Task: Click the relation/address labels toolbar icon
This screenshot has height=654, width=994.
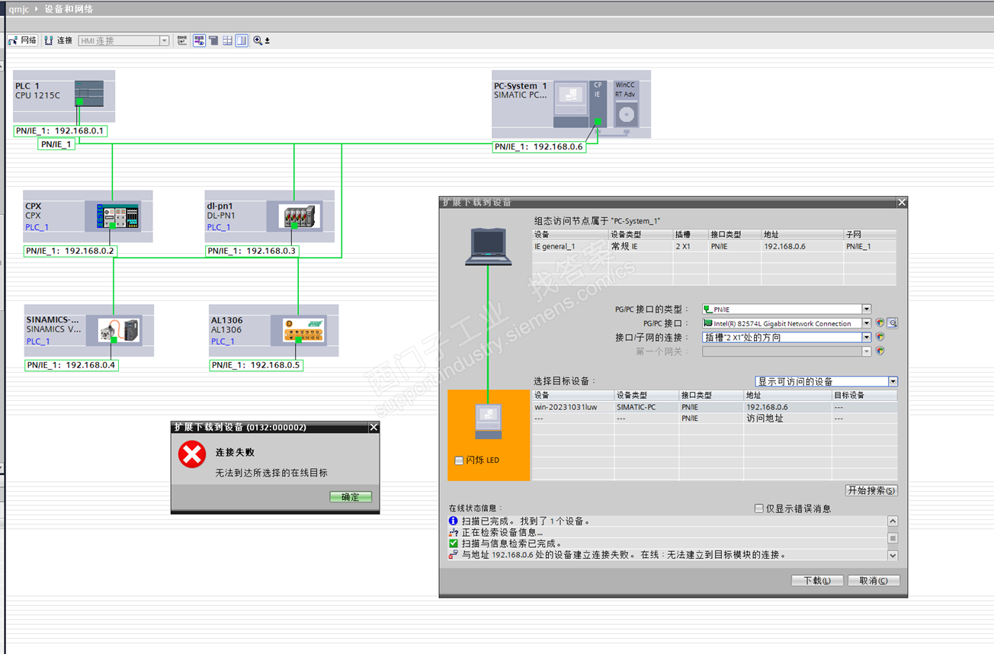Action: (x=182, y=40)
